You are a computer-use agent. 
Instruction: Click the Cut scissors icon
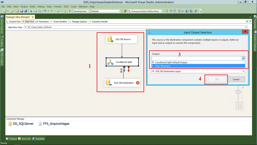(31, 11)
